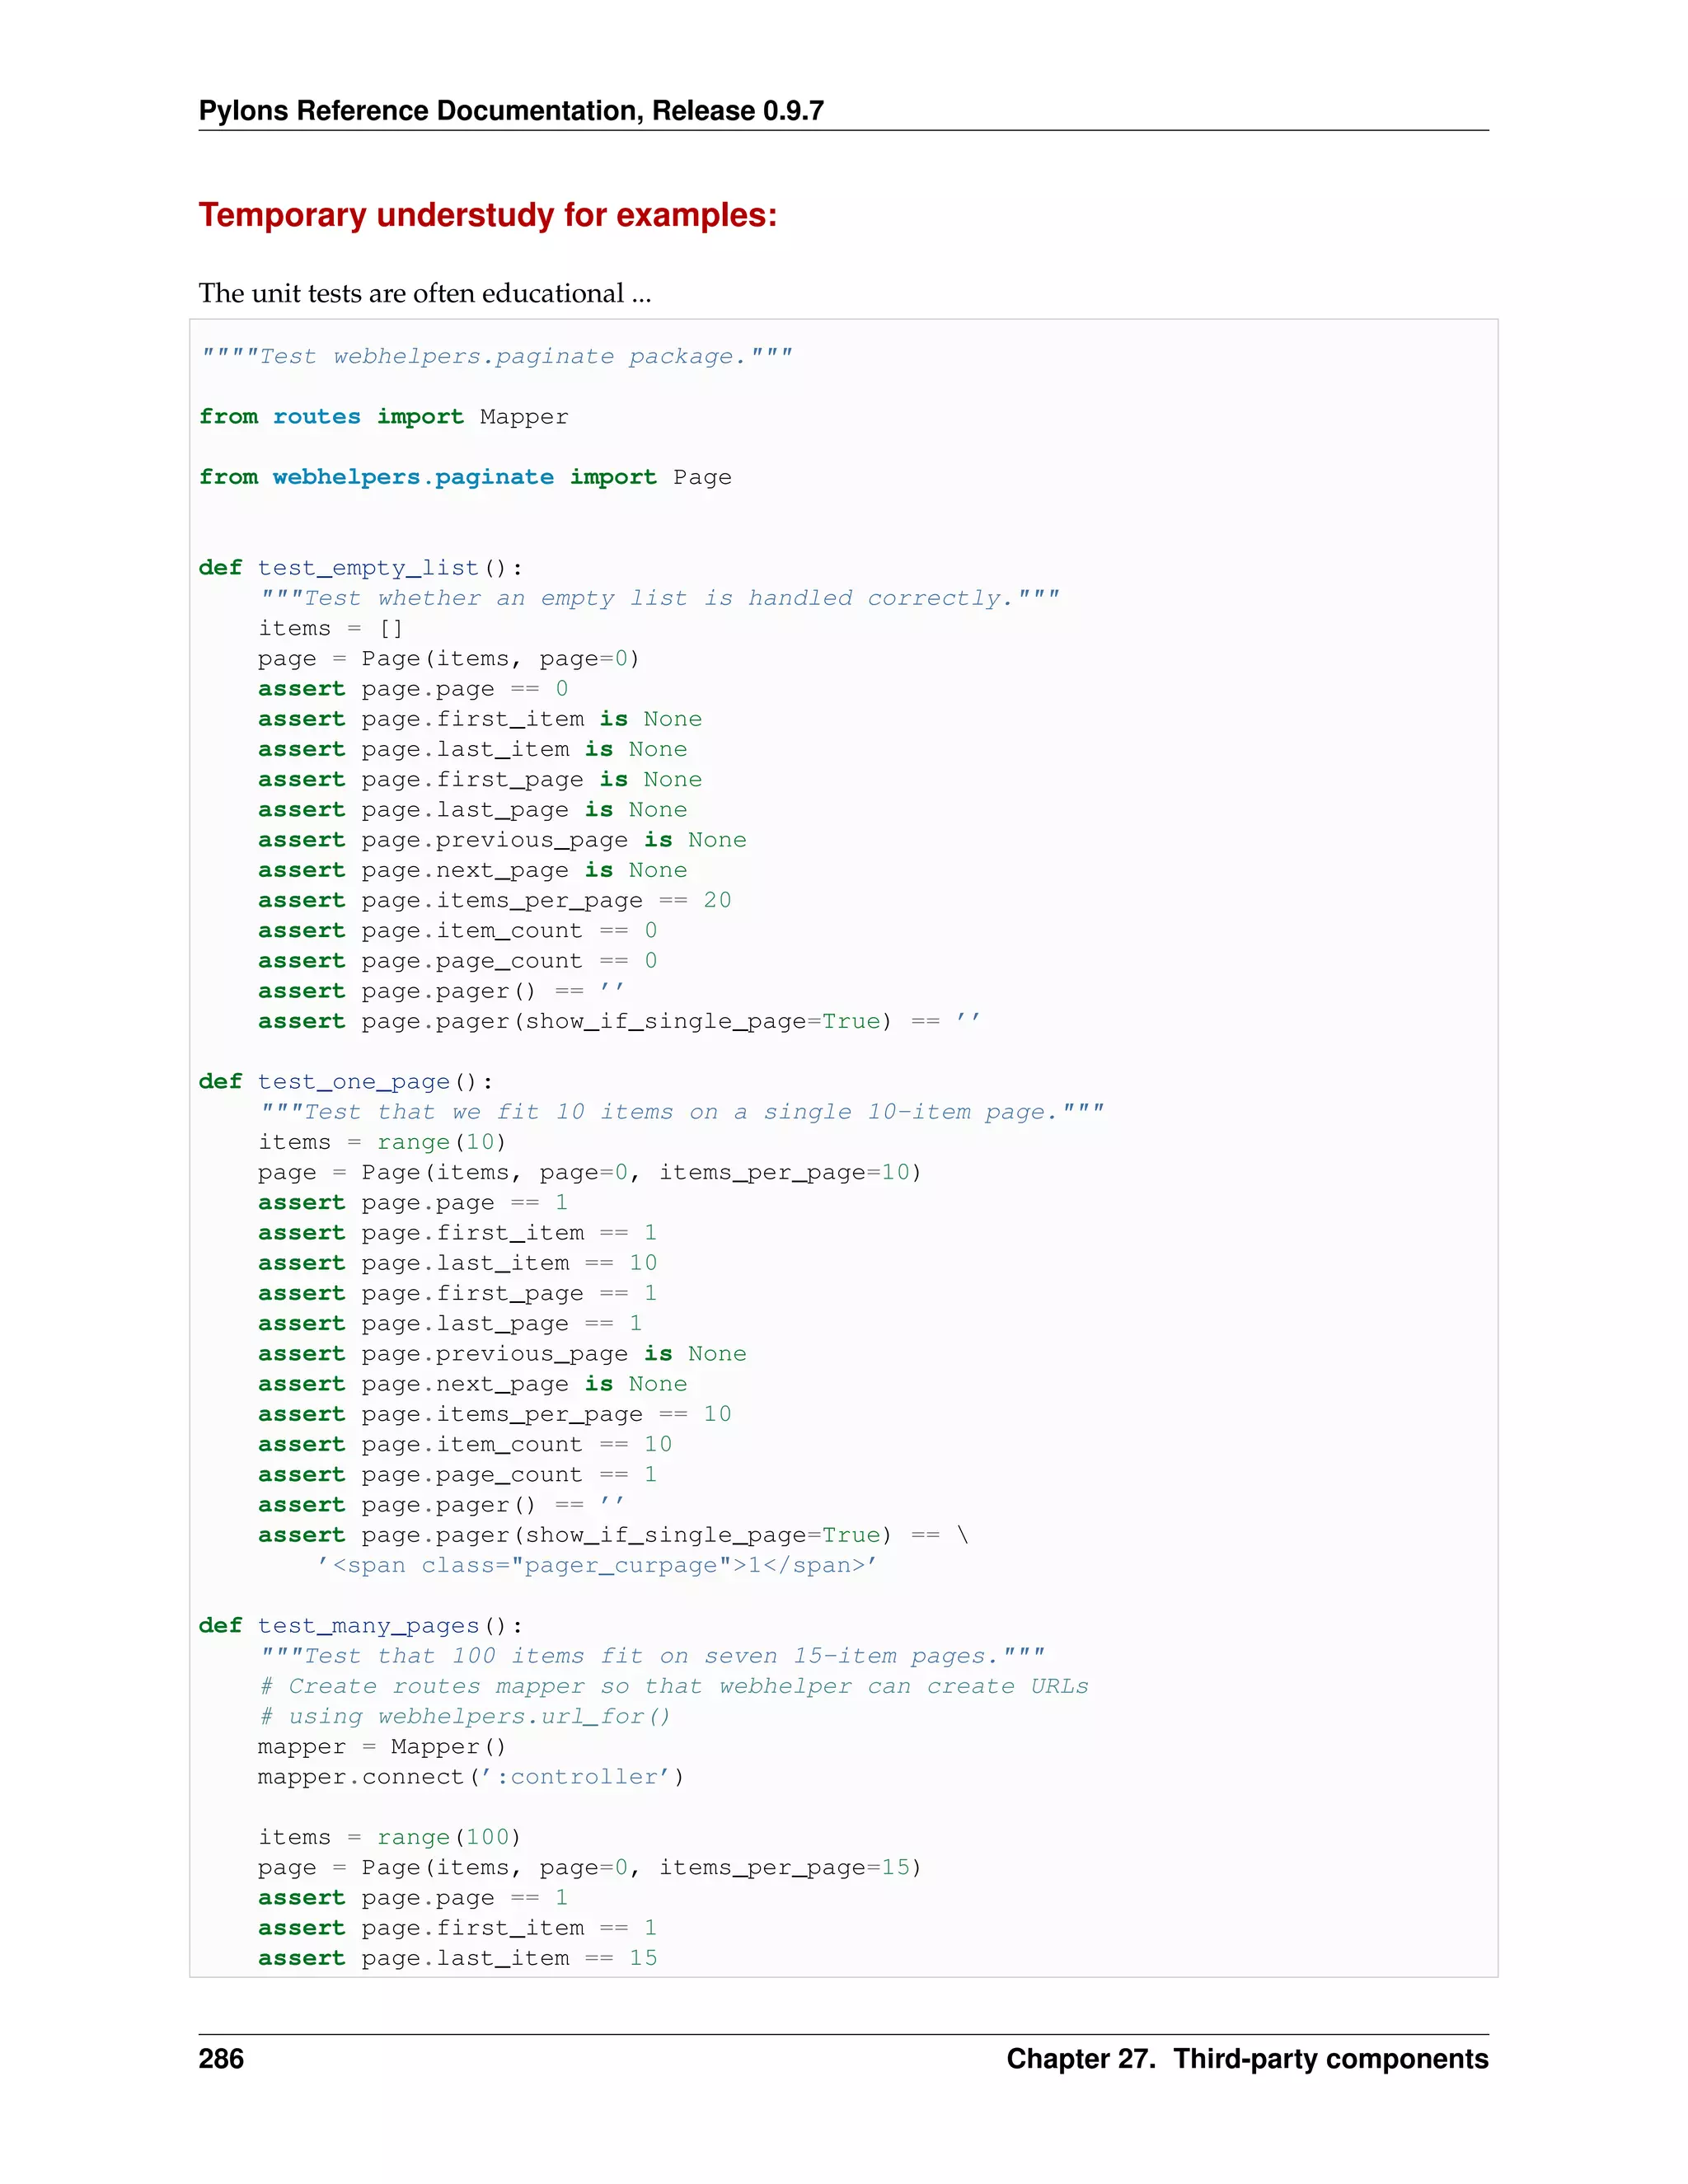Click the footer 'Chapter 27. Third-party components'

point(1248,2059)
